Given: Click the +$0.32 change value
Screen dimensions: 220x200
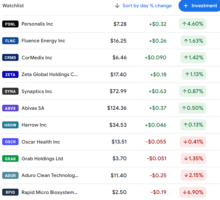Looking at the screenshot, I should 157,24.
